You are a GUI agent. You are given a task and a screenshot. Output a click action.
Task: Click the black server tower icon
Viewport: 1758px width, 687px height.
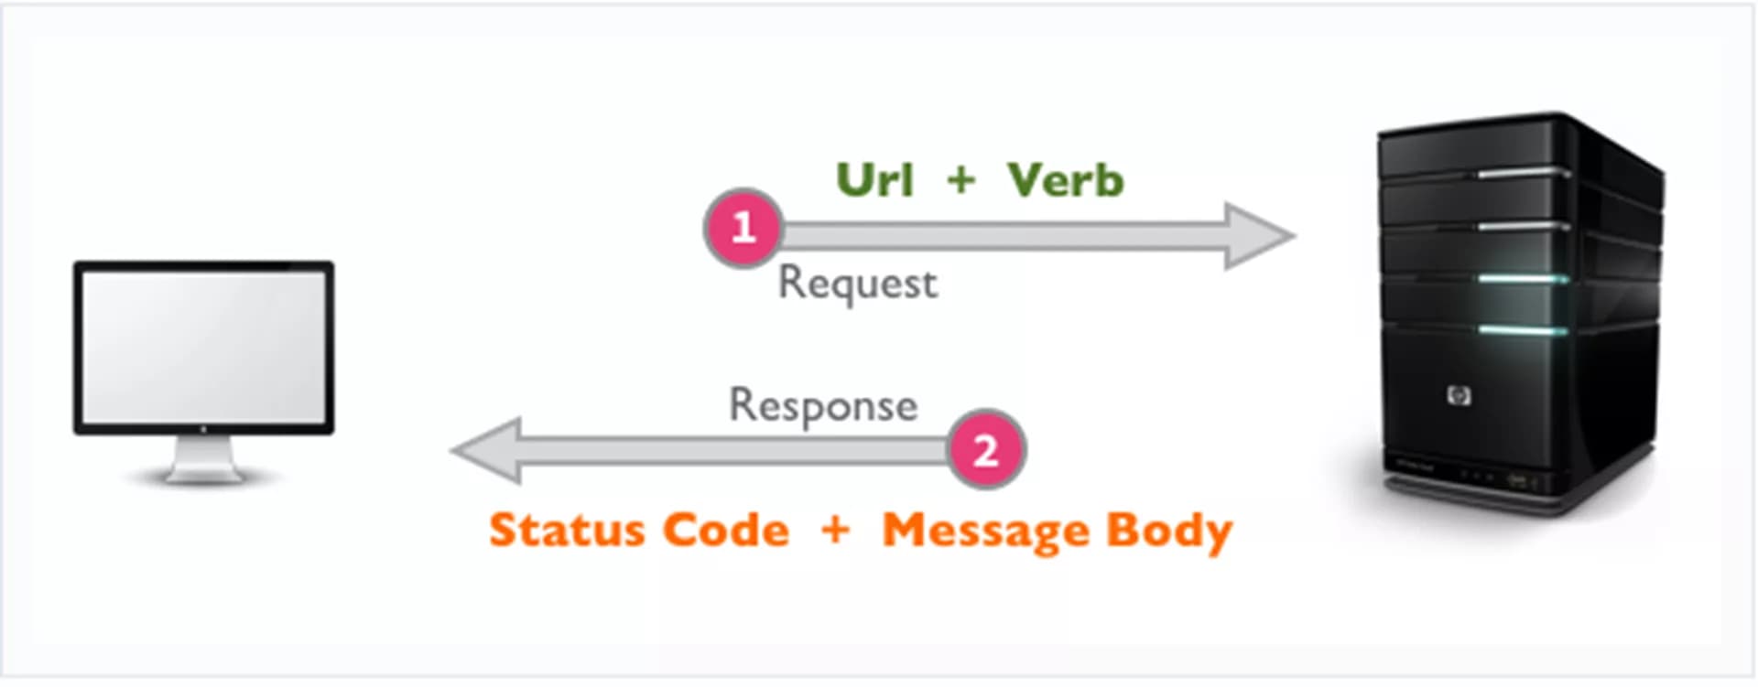tap(1520, 316)
